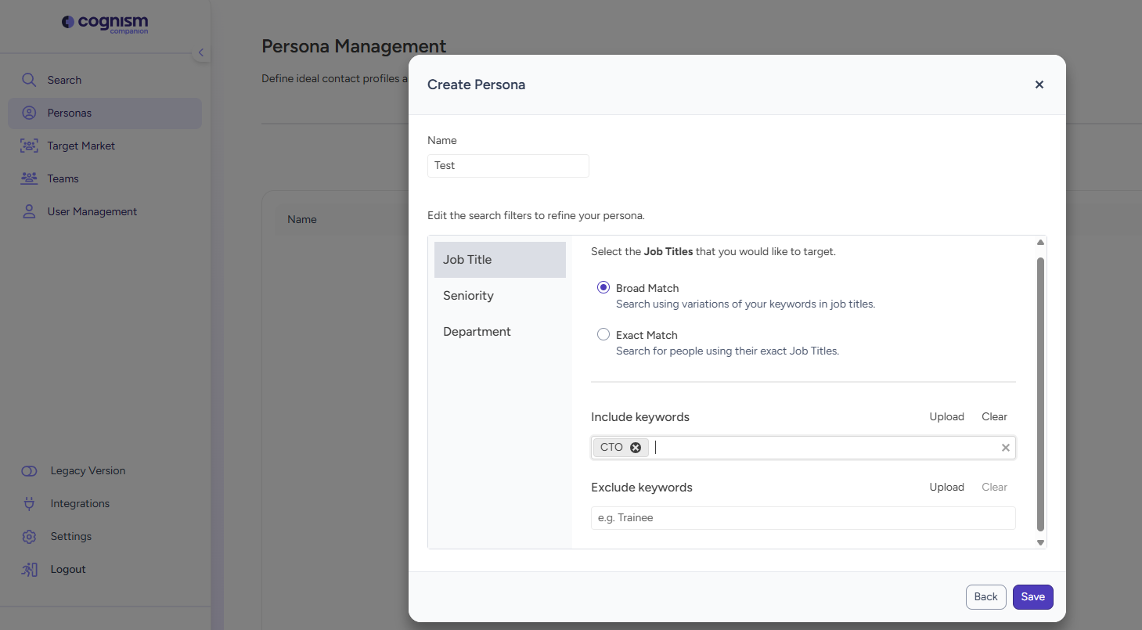Click the Target Market icon
The width and height of the screenshot is (1142, 630).
[29, 146]
